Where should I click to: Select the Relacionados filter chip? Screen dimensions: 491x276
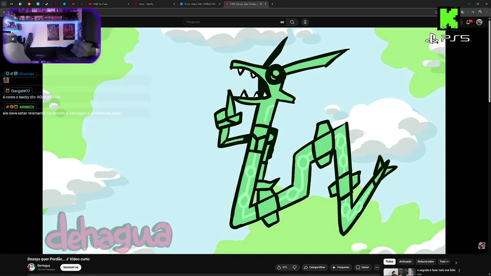(x=425, y=261)
